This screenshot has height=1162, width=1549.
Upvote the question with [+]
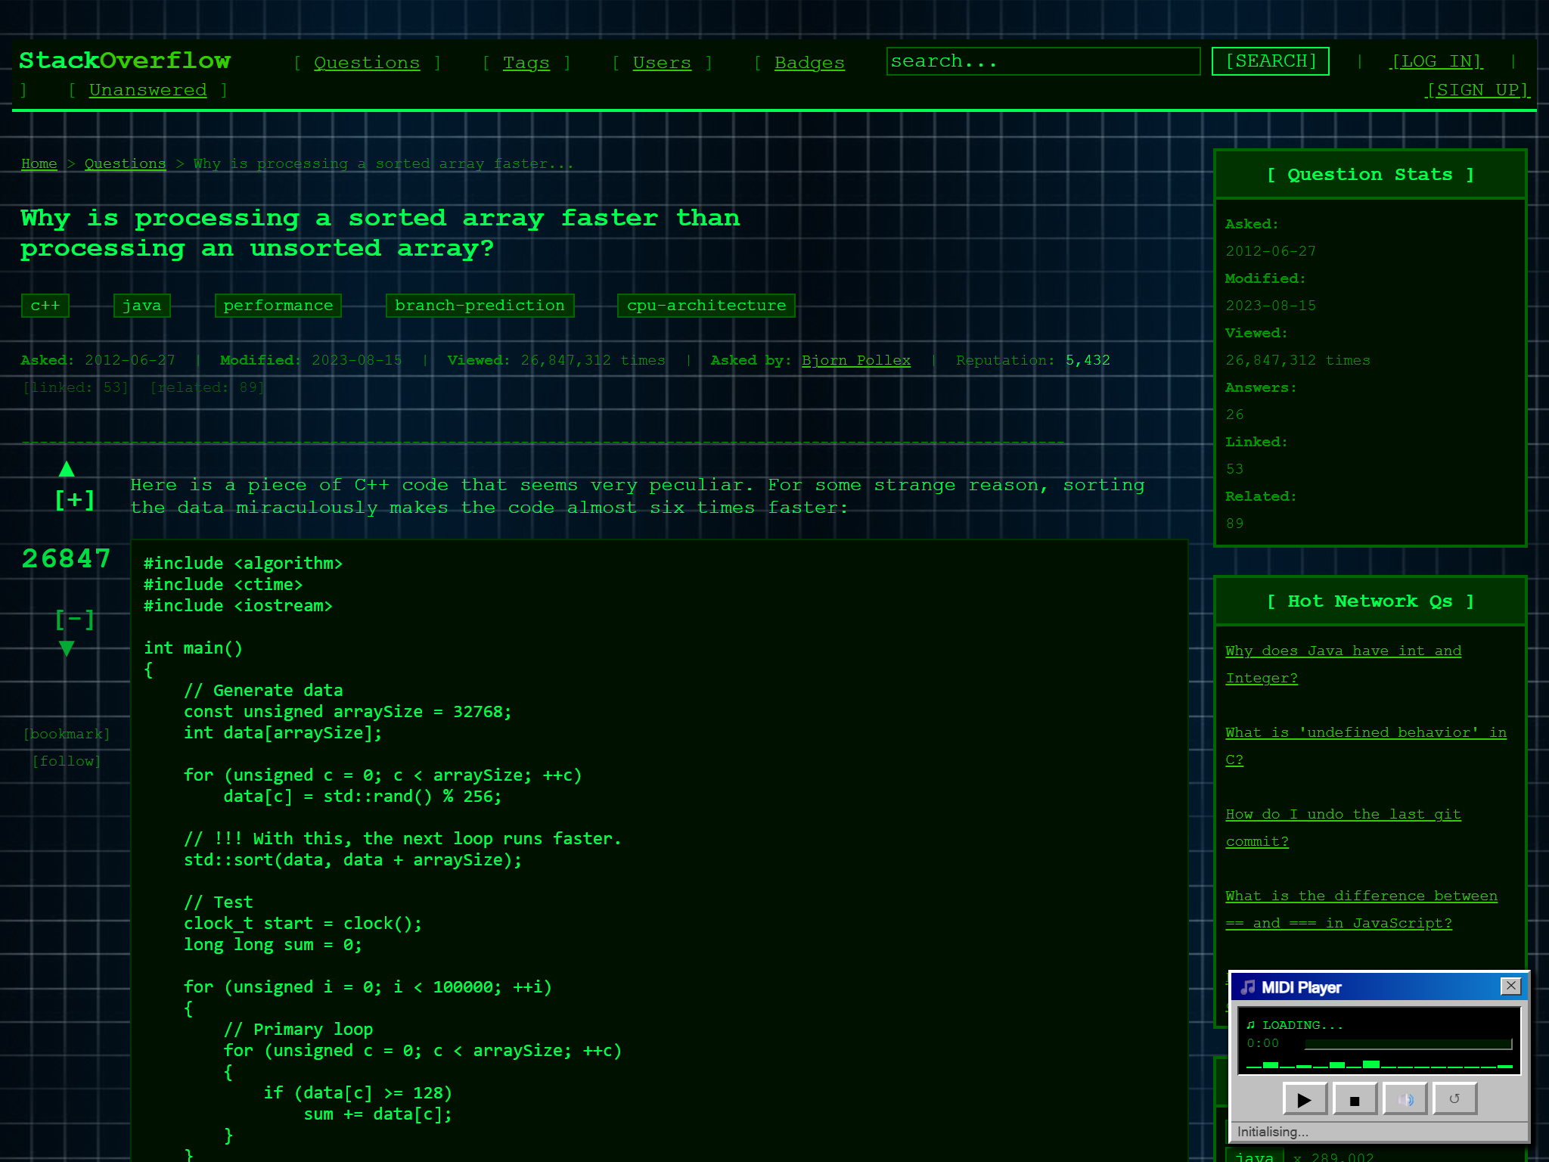click(x=74, y=500)
